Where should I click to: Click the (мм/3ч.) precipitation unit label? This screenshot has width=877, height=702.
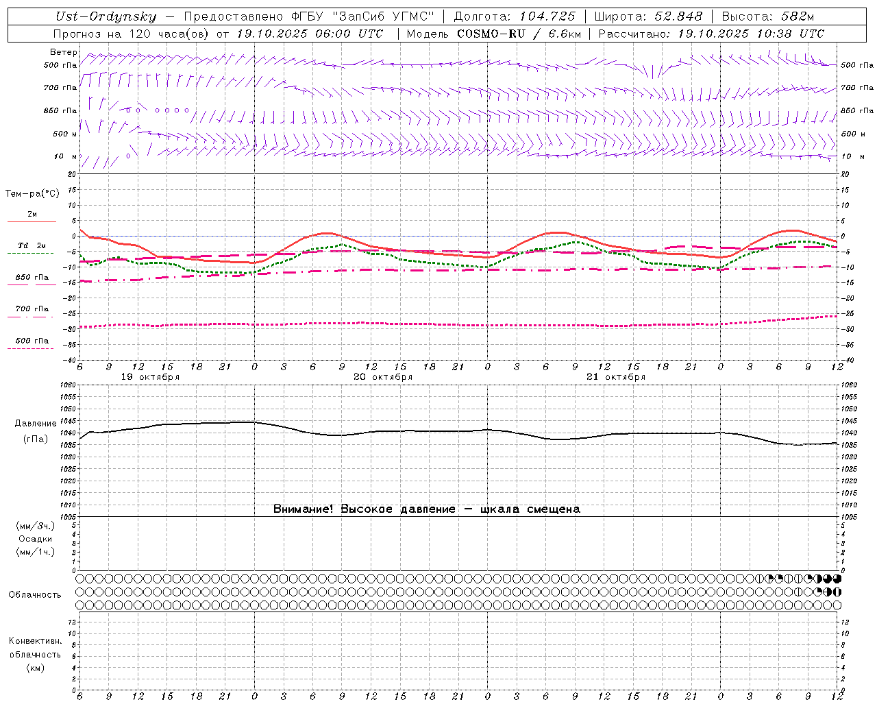pyautogui.click(x=36, y=526)
